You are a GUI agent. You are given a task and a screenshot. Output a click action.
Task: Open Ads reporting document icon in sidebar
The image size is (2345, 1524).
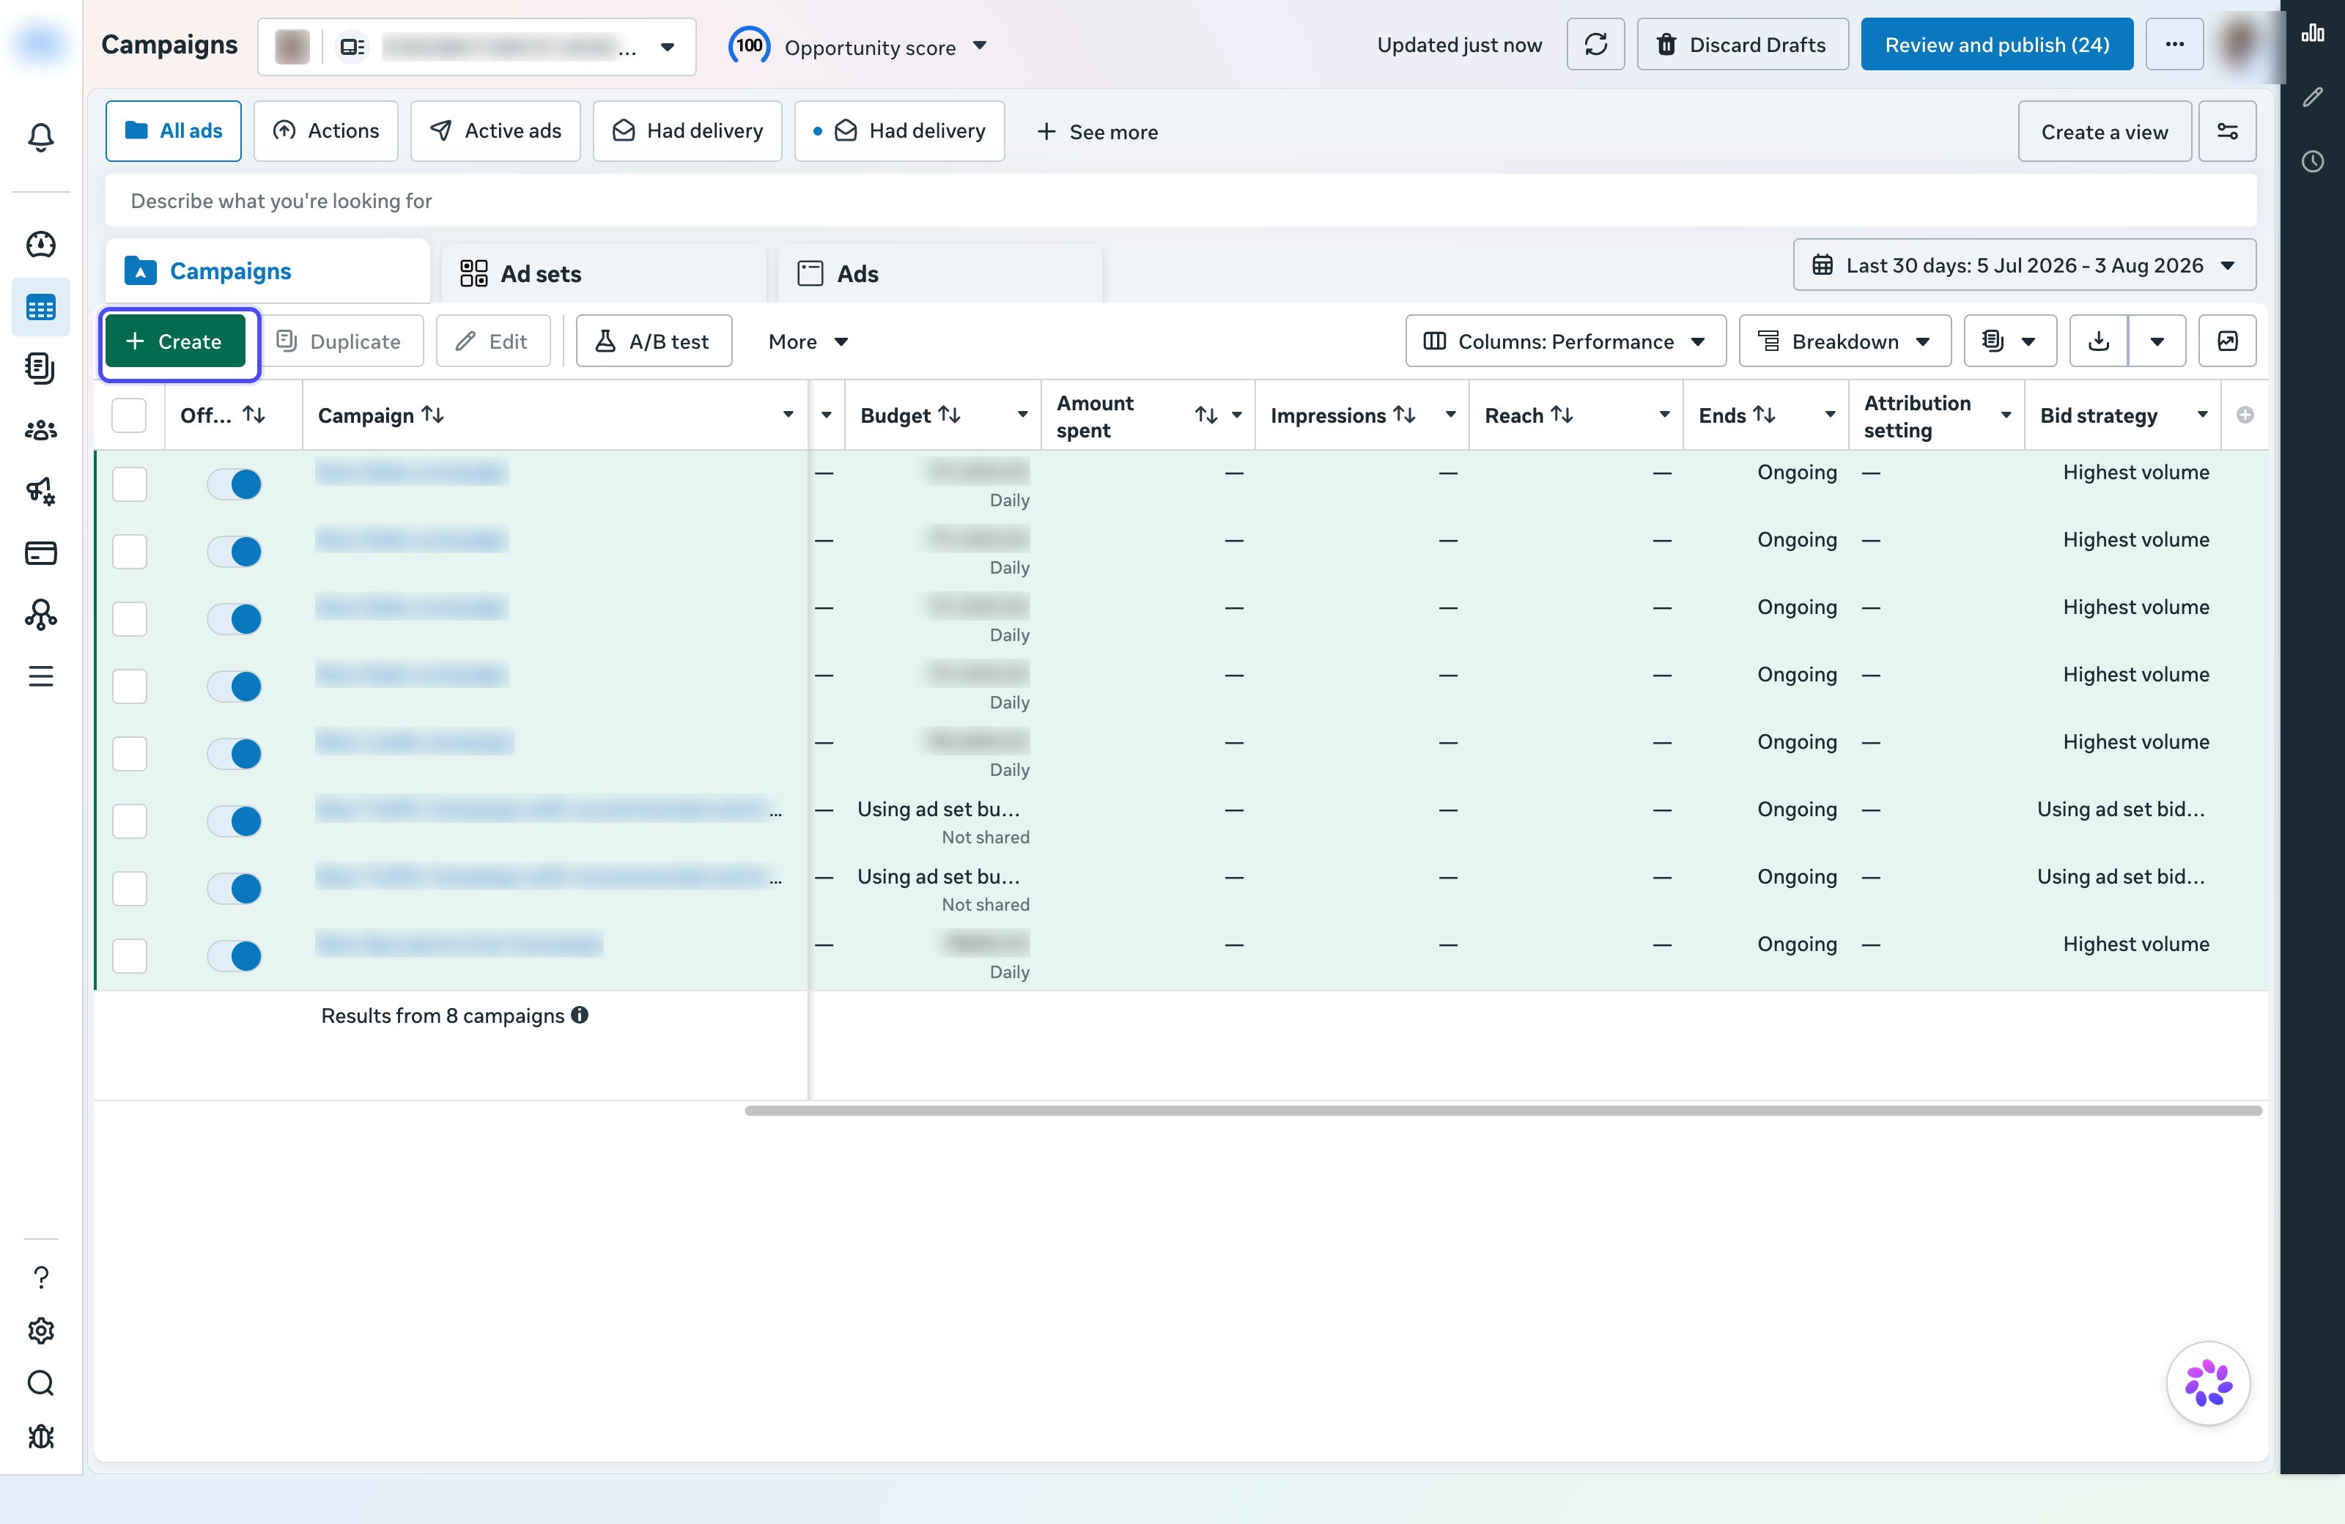(x=40, y=369)
